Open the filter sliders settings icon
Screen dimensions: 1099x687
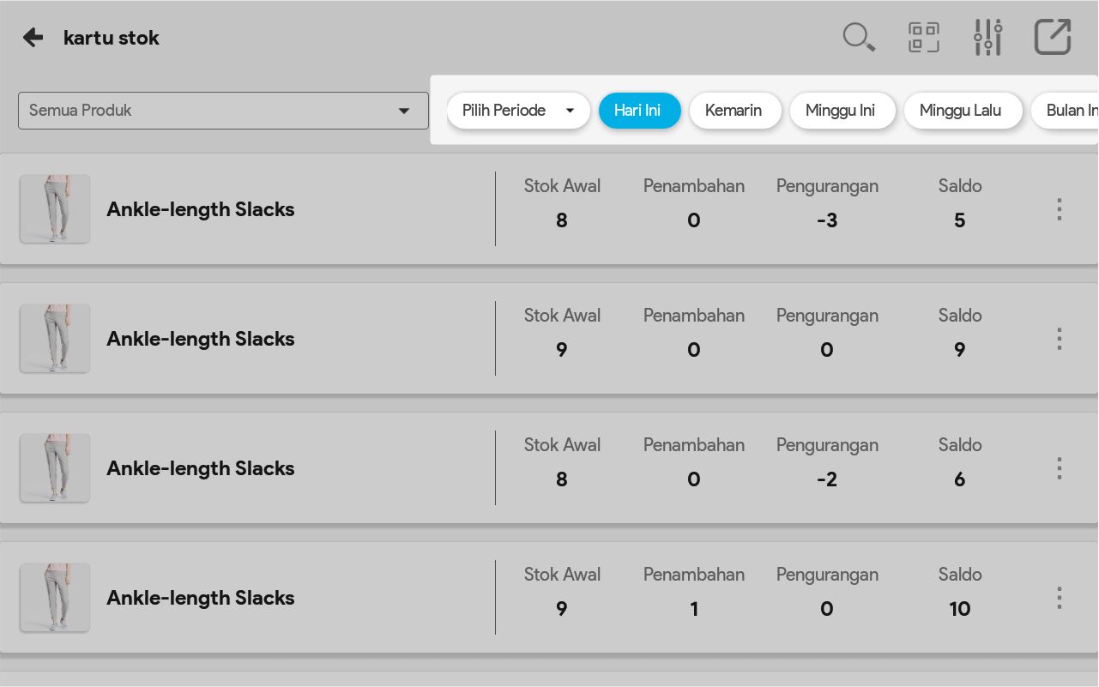(x=987, y=38)
